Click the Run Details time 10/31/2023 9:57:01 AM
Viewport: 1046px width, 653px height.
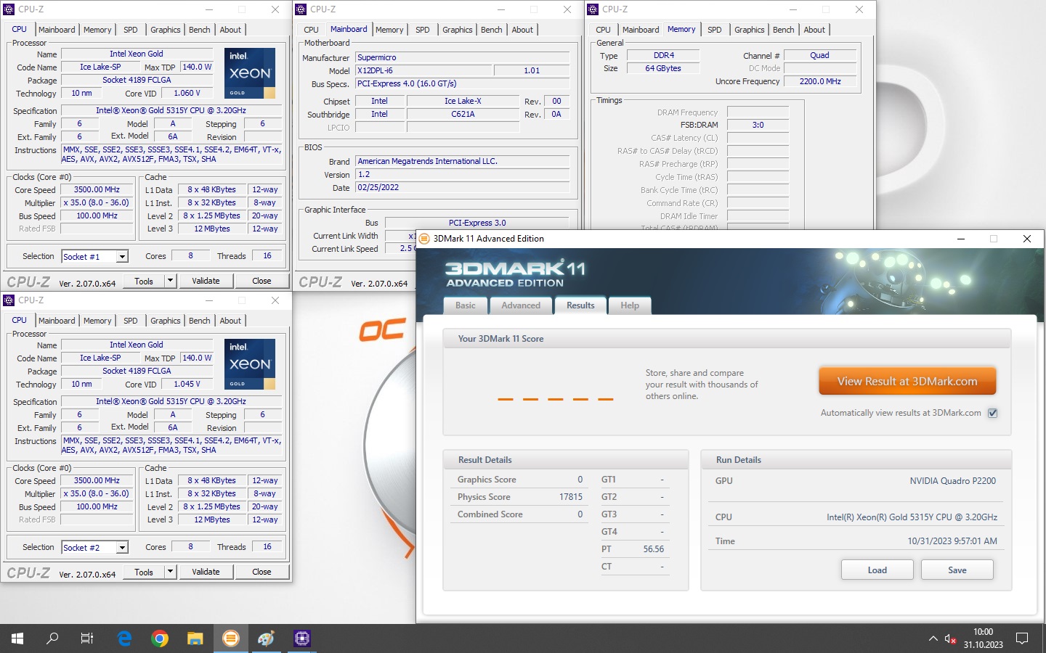(952, 541)
